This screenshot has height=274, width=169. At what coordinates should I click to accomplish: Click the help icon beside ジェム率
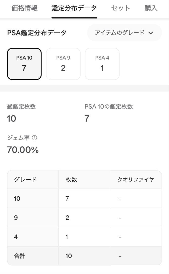35,138
